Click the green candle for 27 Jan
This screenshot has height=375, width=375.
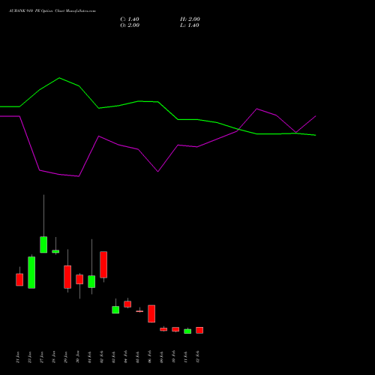pos(43,244)
